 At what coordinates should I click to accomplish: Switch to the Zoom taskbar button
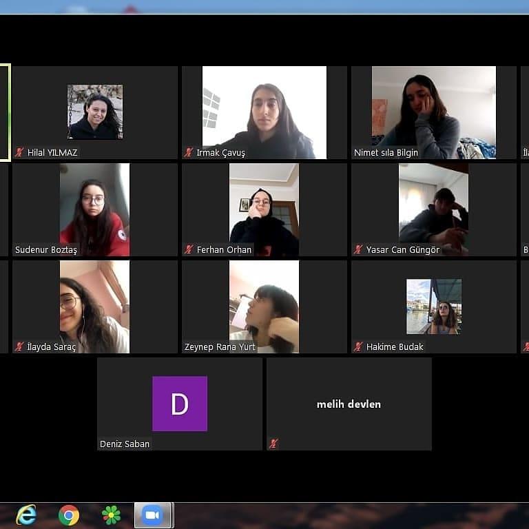coord(152,515)
